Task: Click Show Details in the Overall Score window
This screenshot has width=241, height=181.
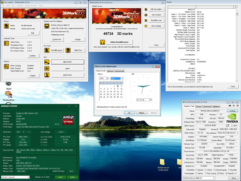Action: pyautogui.click(x=156, y=26)
